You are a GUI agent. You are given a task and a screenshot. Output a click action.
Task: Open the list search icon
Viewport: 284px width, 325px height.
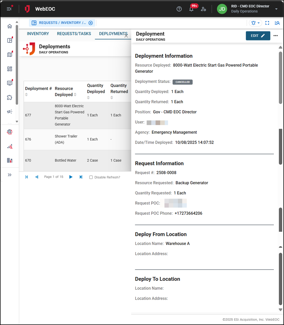tap(277, 23)
